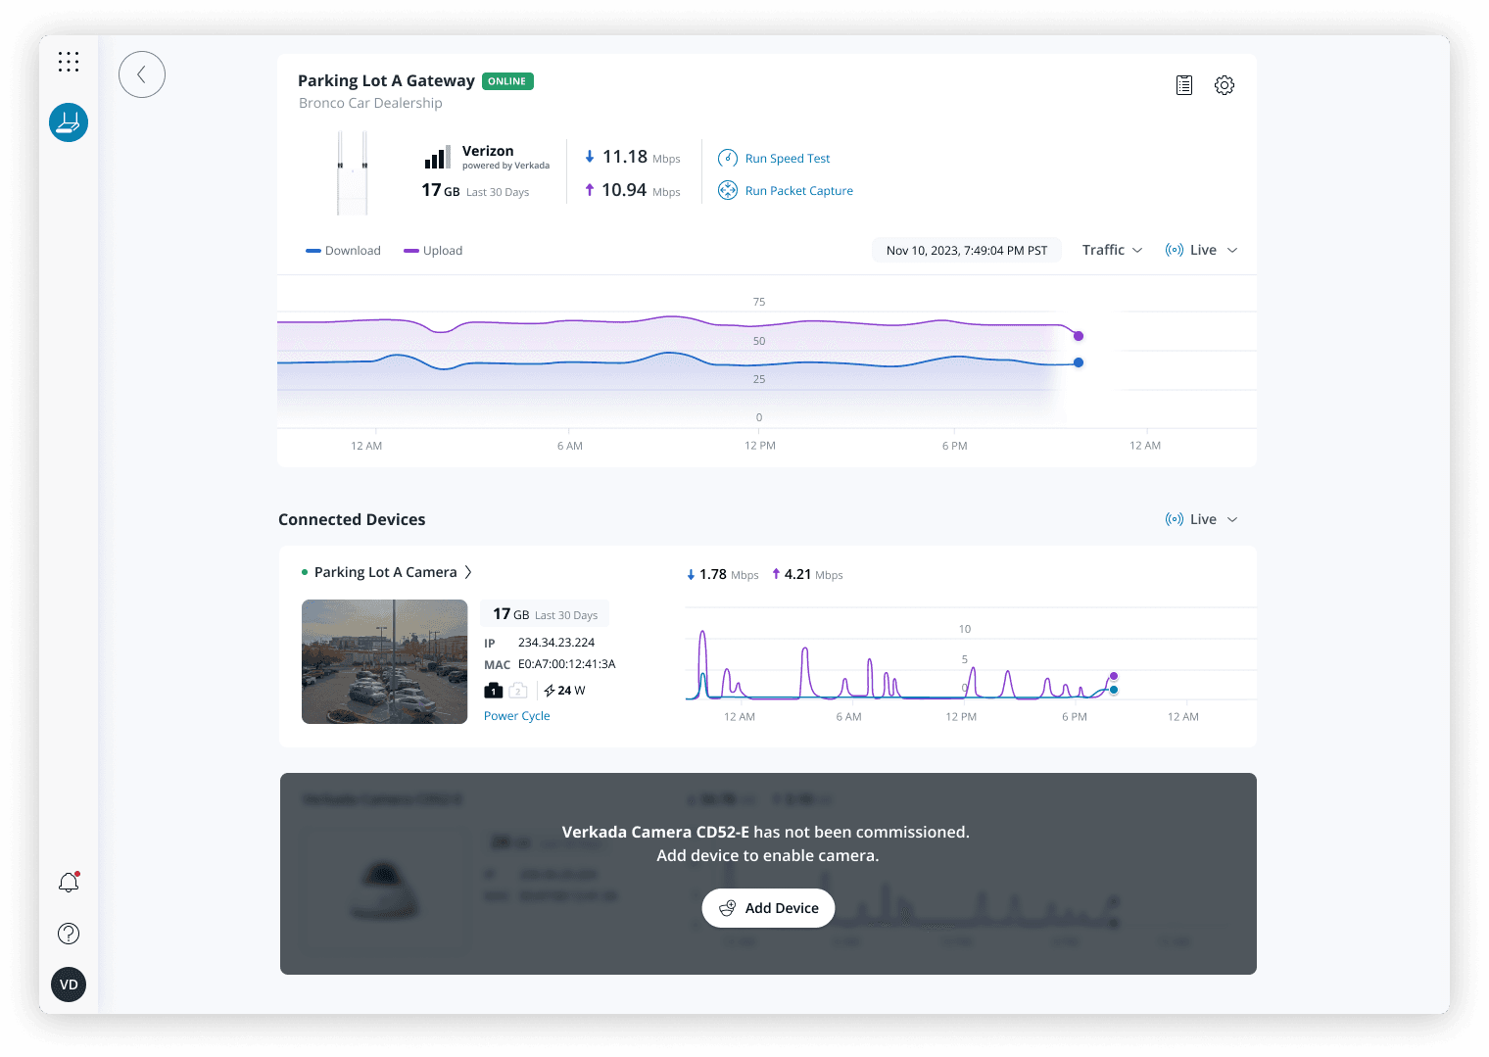The image size is (1489, 1057).
Task: Toggle the Download series legend
Action: pyautogui.click(x=343, y=251)
